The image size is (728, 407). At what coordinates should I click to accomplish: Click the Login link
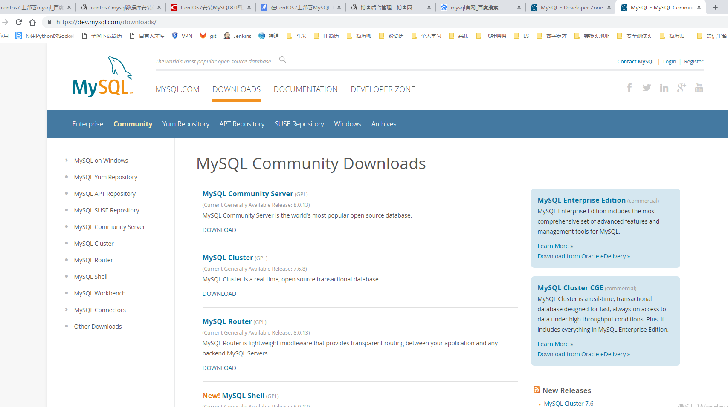pyautogui.click(x=670, y=62)
